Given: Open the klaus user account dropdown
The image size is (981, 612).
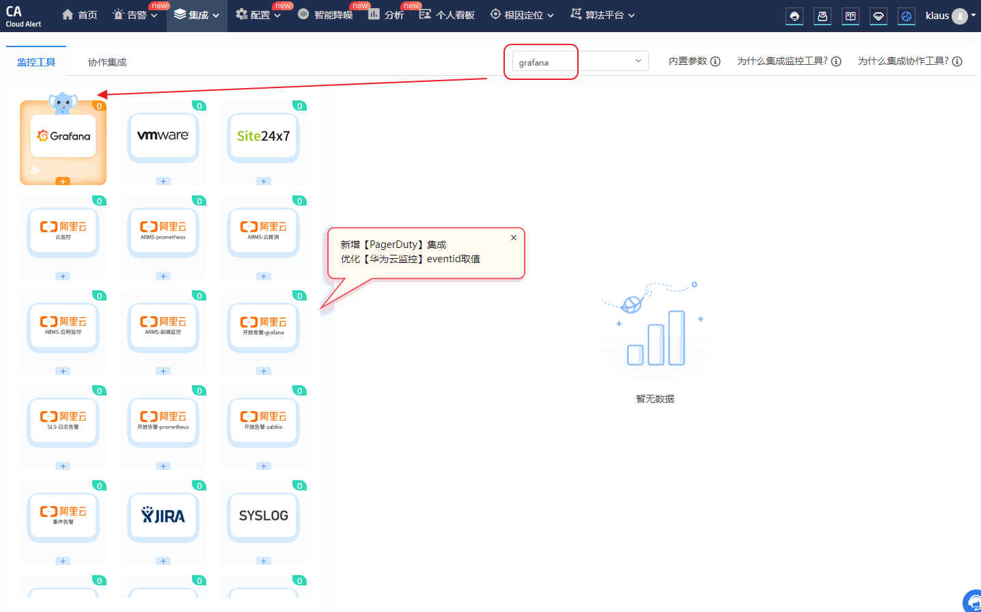Looking at the screenshot, I should pos(950,16).
